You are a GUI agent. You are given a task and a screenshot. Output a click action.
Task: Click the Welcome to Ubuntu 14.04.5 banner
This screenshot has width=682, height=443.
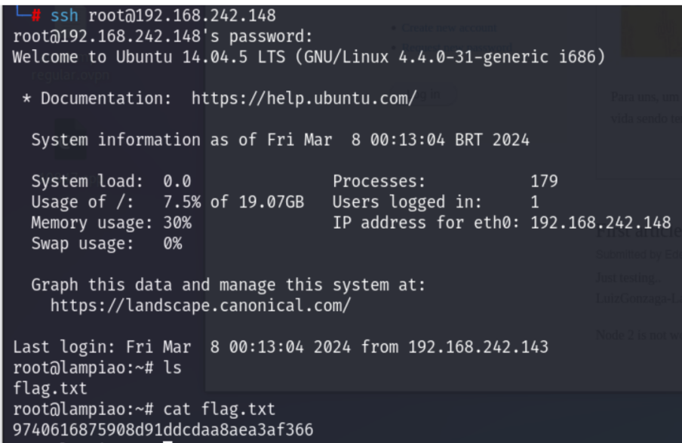click(309, 55)
